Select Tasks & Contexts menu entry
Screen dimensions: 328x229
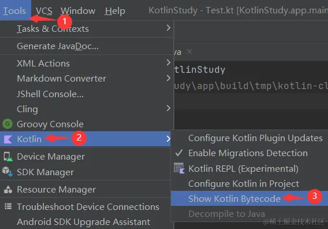point(87,29)
